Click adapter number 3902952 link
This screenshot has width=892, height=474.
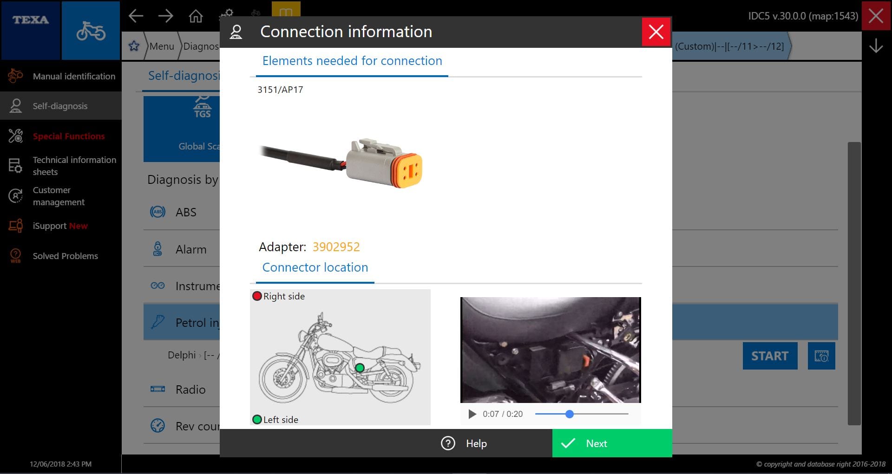(336, 247)
